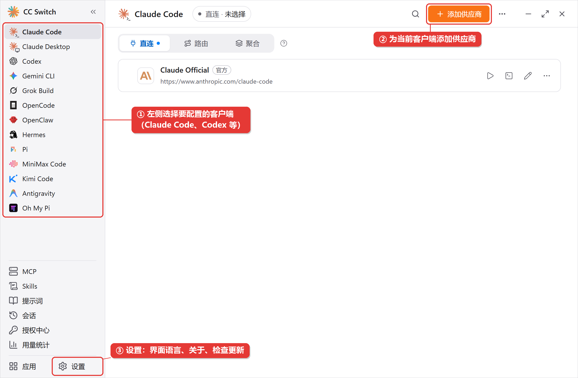
Task: Open Grok Build client
Action: coord(53,91)
